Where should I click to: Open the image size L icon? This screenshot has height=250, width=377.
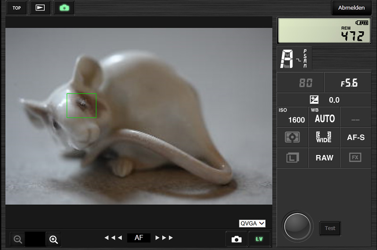click(292, 158)
